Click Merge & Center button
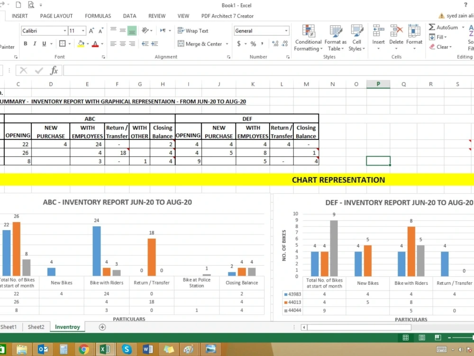This screenshot has width=474, height=356. point(200,44)
